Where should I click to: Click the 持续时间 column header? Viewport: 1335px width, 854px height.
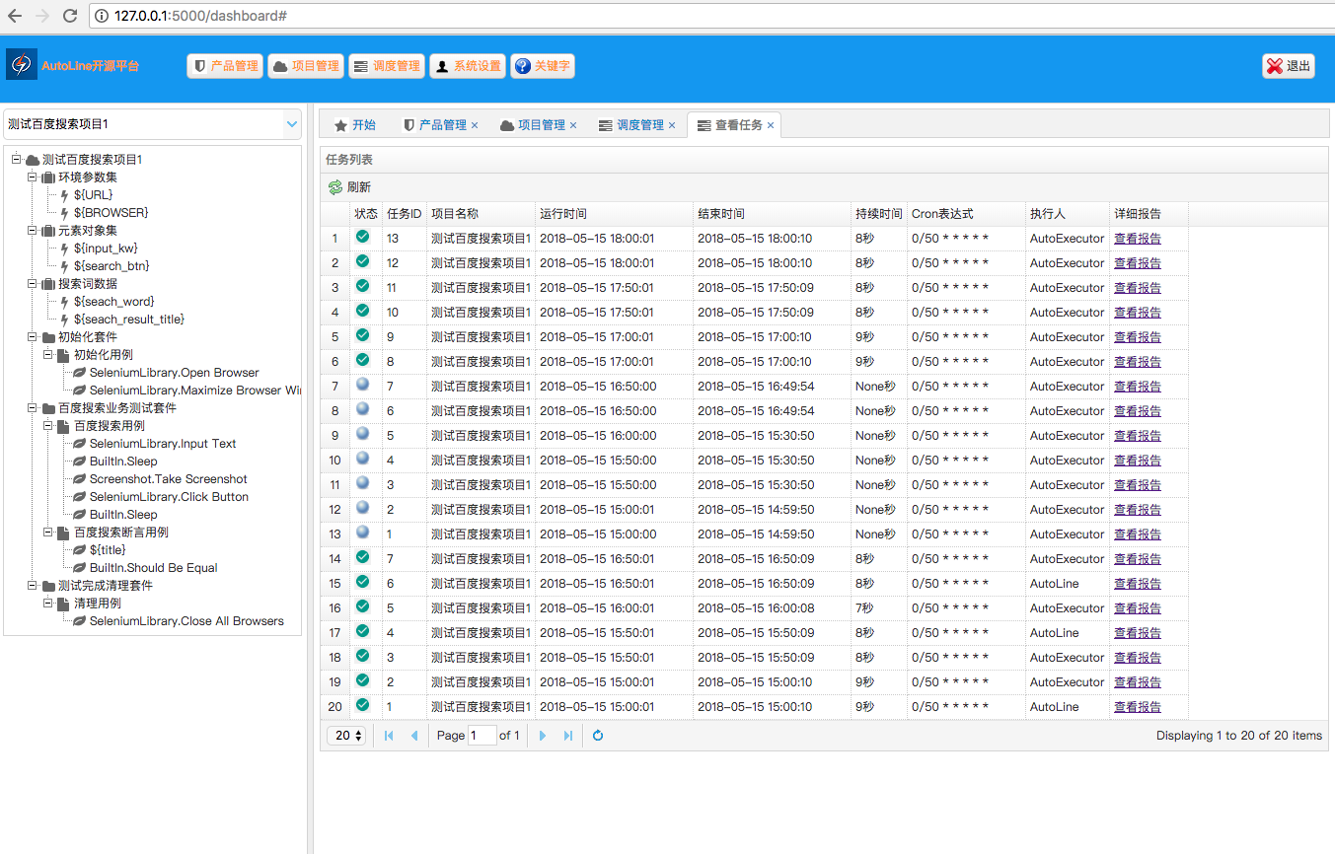point(878,214)
